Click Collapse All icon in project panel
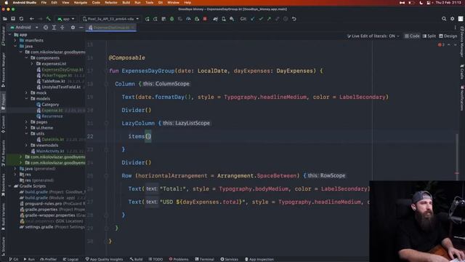465x262 pixels. 62,28
